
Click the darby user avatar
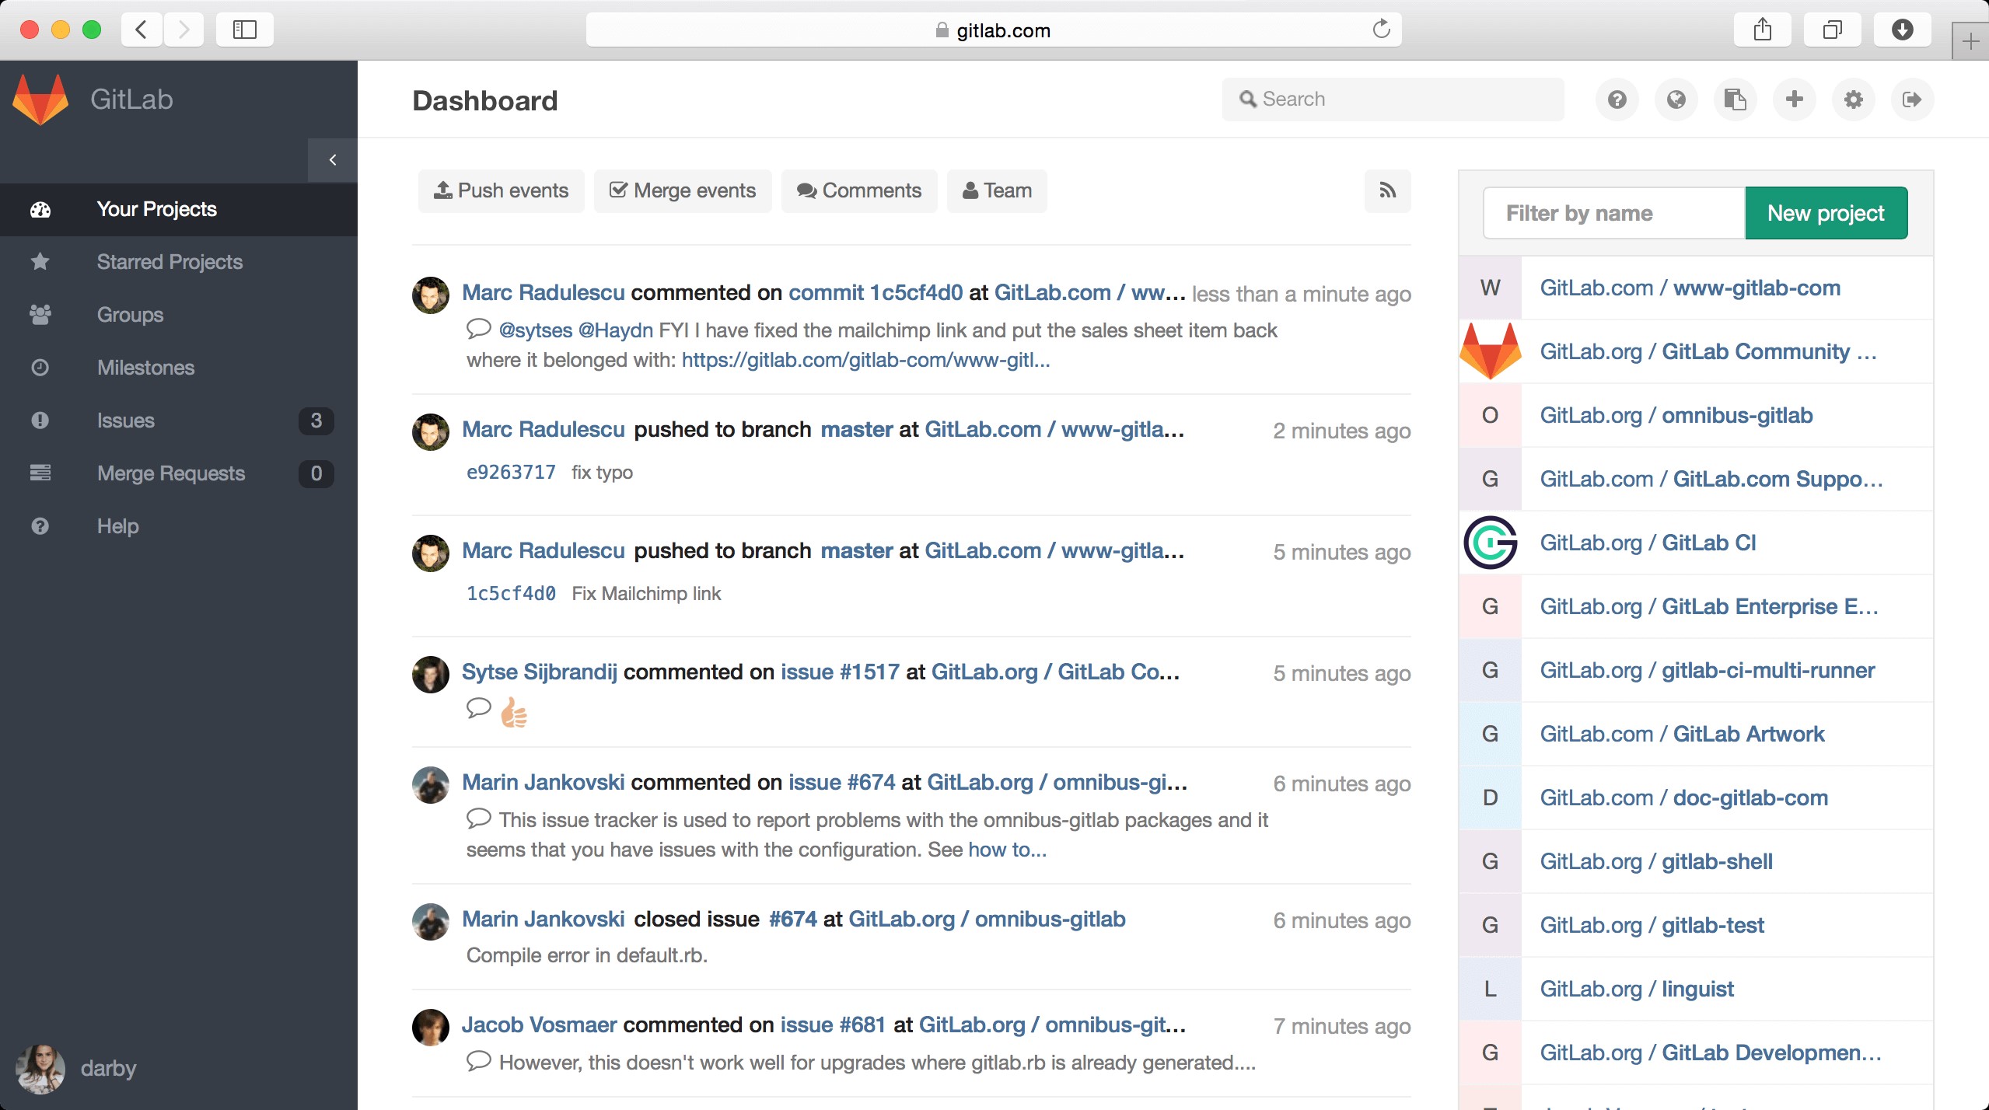[41, 1069]
